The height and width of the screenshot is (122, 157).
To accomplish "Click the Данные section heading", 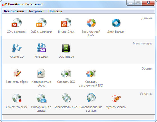I will pos(147,18).
